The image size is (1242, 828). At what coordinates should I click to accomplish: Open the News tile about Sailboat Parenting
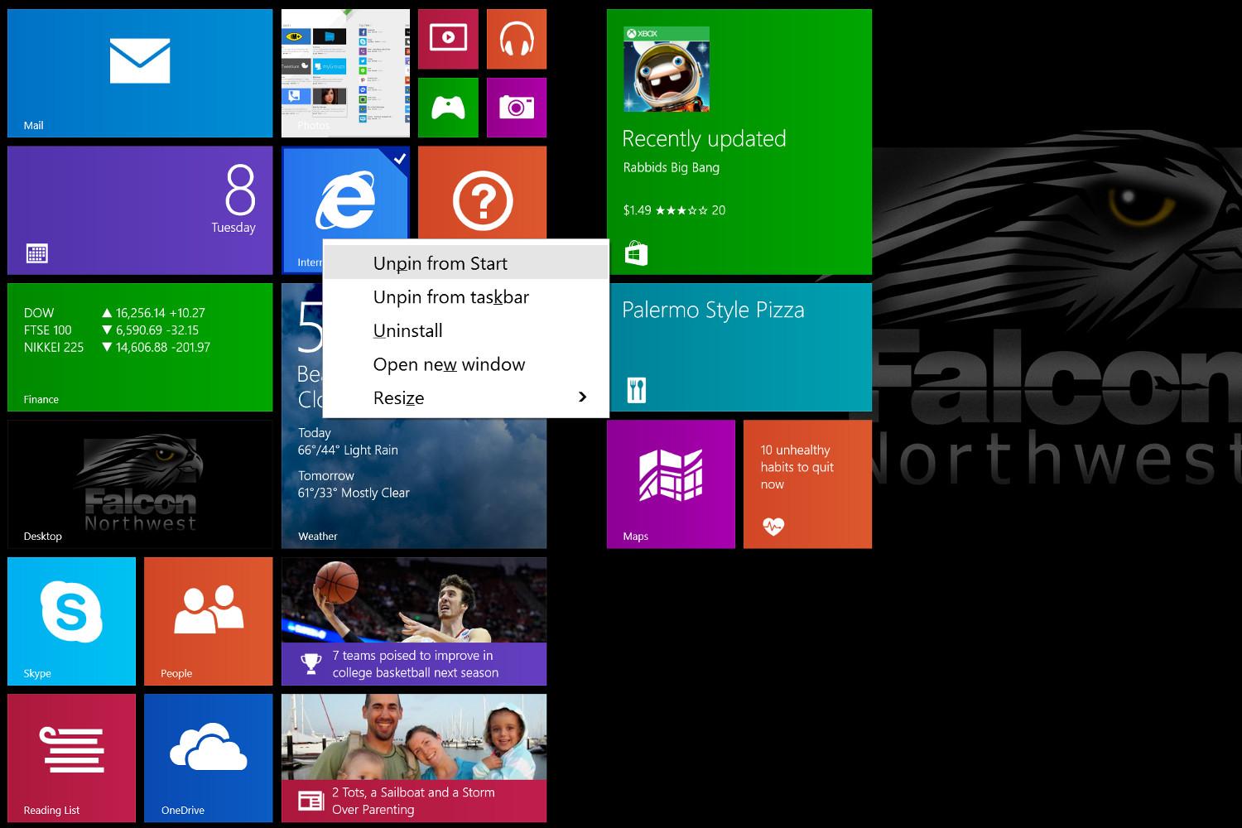414,758
